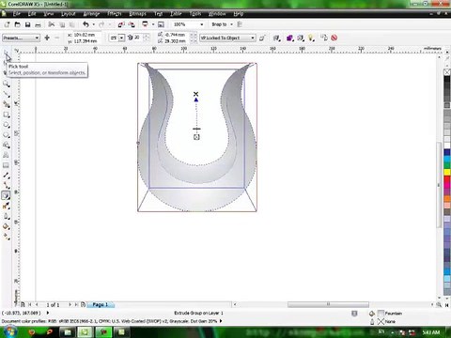Open the VP Locked To Object dropdown
This screenshot has width=451, height=338.
(x=227, y=38)
